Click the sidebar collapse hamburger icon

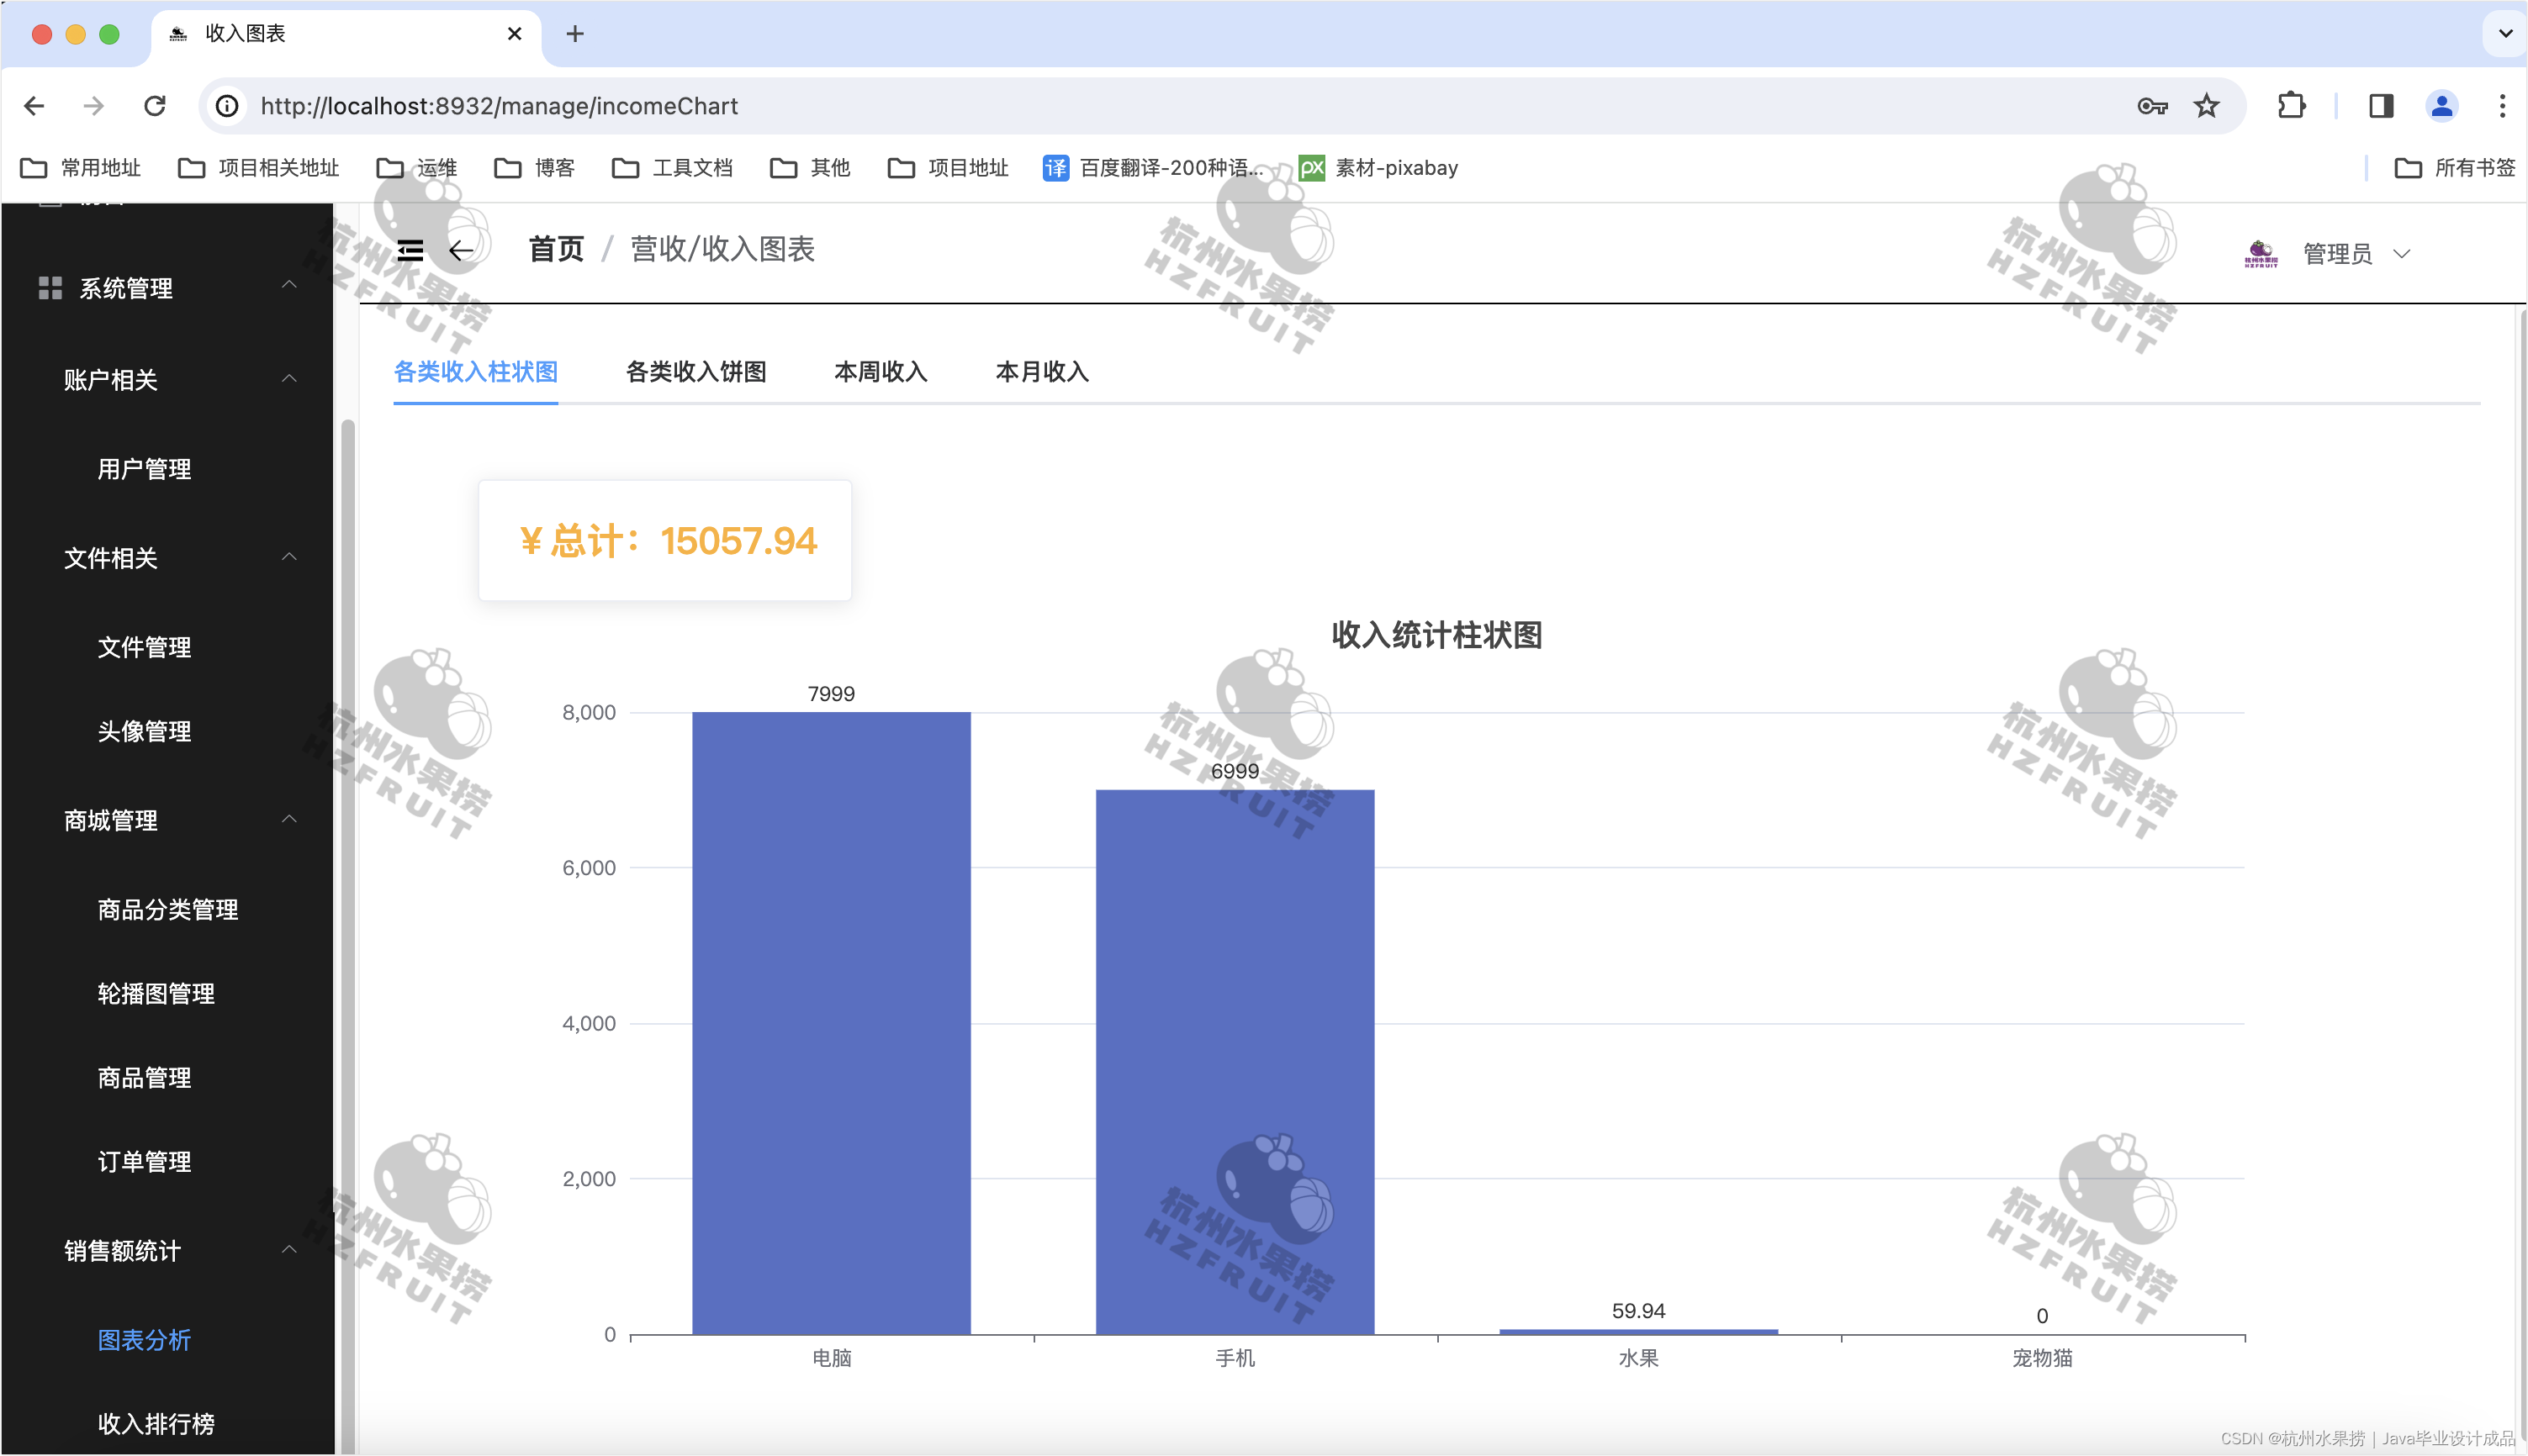pos(410,250)
